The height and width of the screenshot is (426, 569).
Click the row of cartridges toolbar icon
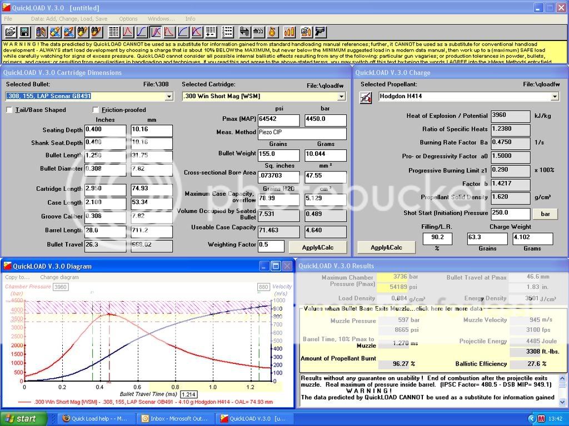[290, 32]
